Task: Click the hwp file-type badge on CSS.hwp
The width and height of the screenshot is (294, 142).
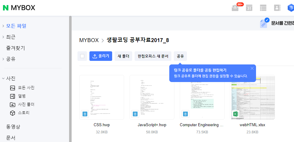Action: 85,114
